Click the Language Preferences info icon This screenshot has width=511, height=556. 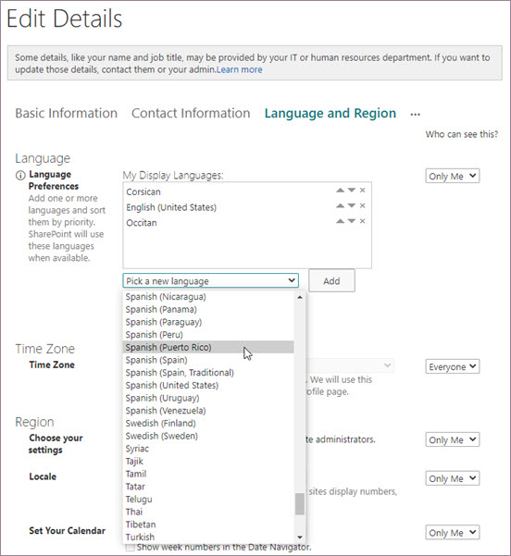point(20,175)
